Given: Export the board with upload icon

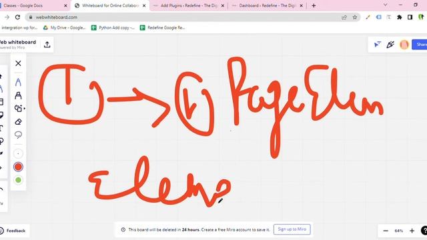Looking at the screenshot, I should (x=47, y=45).
